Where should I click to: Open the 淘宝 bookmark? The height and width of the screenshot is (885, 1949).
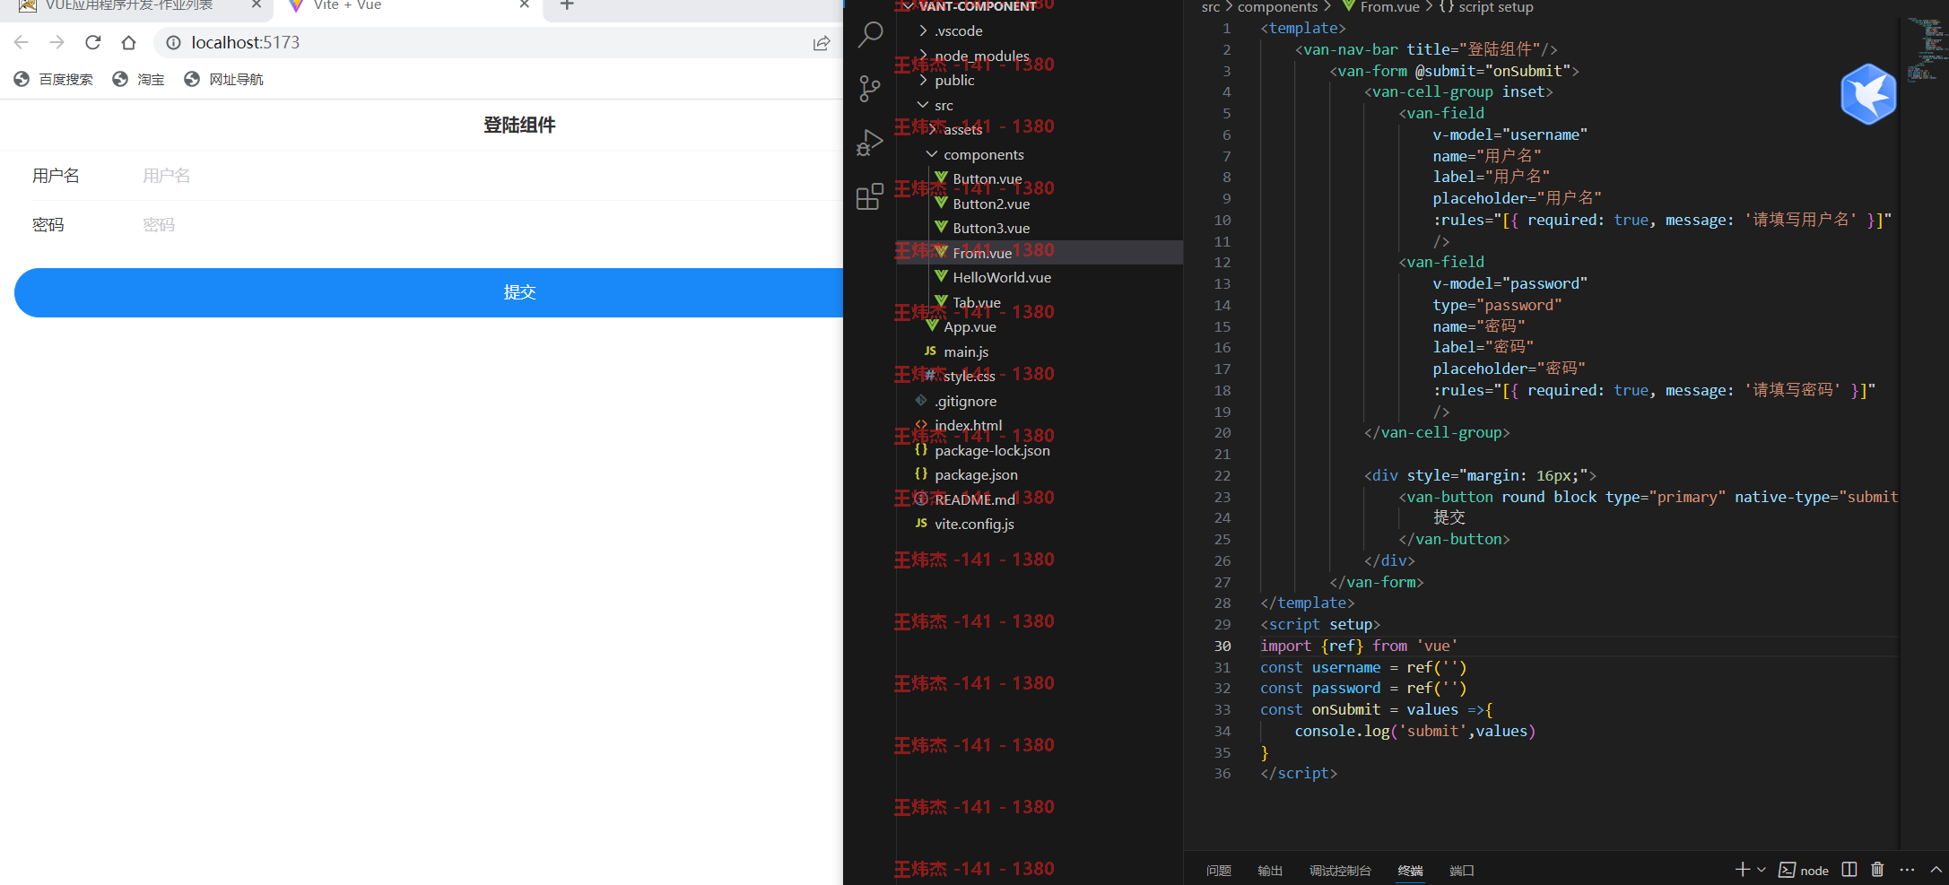click(139, 80)
